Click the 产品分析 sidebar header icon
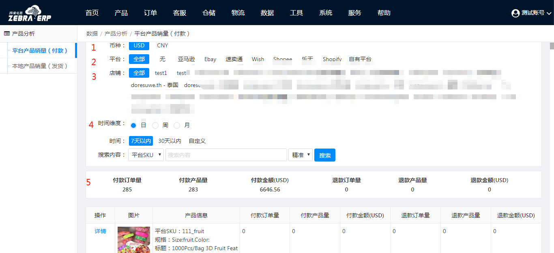The width and height of the screenshot is (554, 253). 7,34
